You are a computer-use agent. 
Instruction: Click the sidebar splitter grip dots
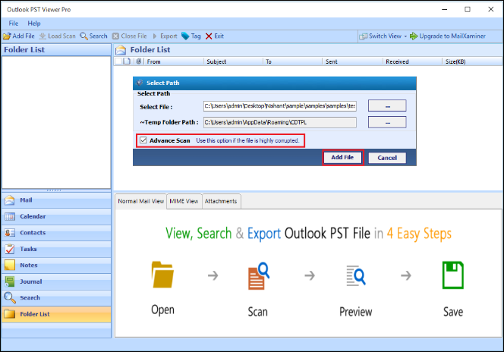tap(54, 190)
